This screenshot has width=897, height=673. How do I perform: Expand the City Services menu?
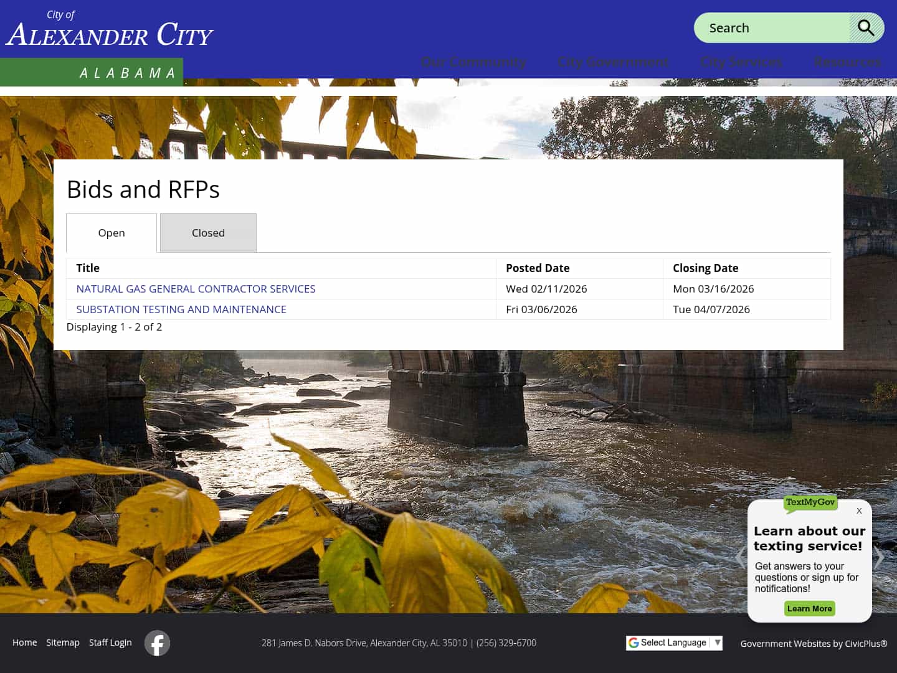741,62
